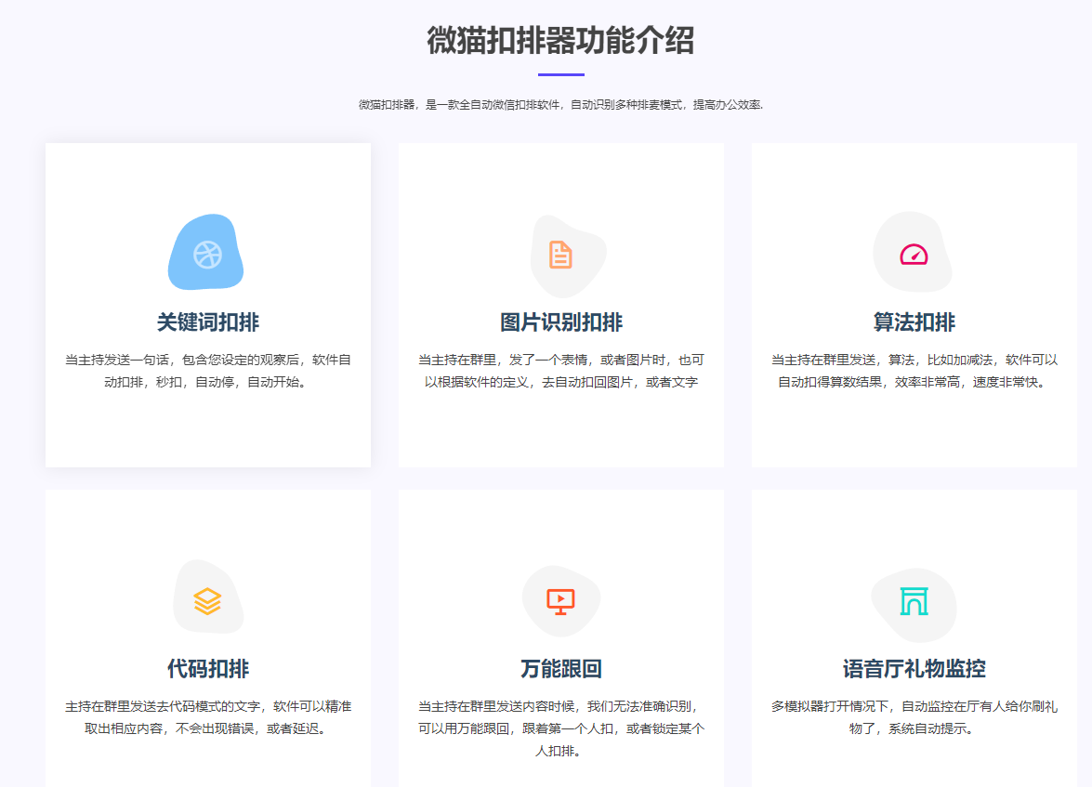1092x787 pixels.
Task: Click the orange document icon above 图片识别扣排
Action: (560, 255)
